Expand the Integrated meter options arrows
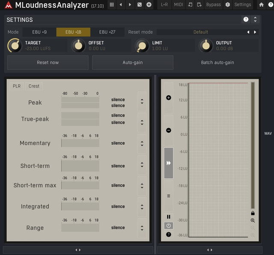Screen dimensions: 274x255 coord(142,207)
